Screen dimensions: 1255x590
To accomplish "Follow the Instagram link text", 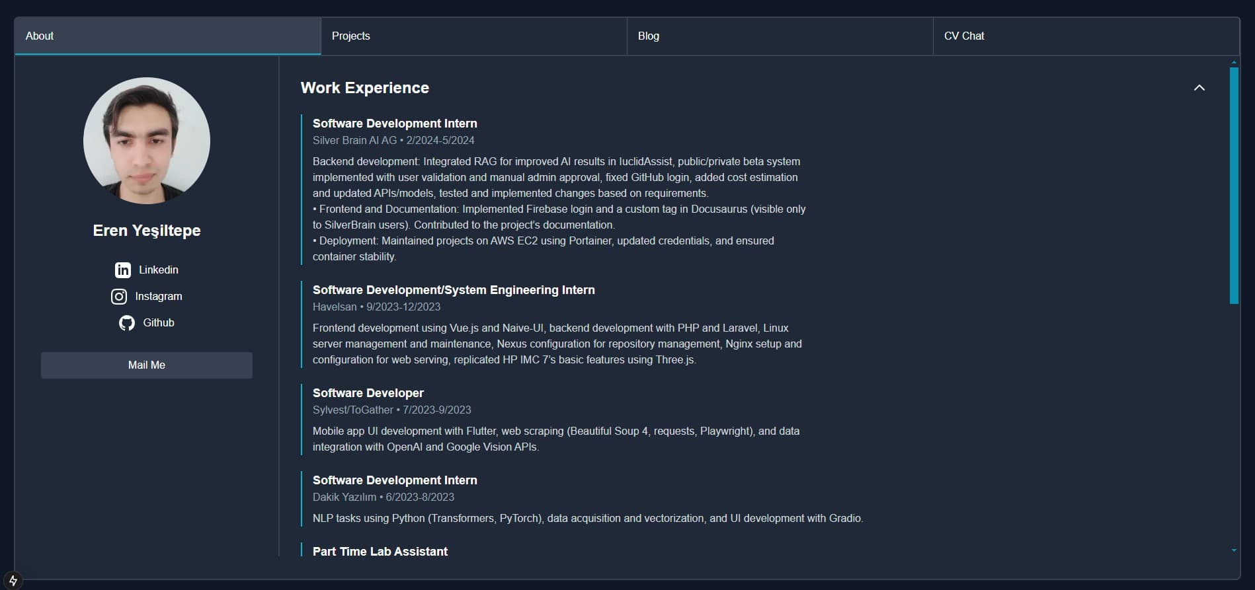I will 159,297.
